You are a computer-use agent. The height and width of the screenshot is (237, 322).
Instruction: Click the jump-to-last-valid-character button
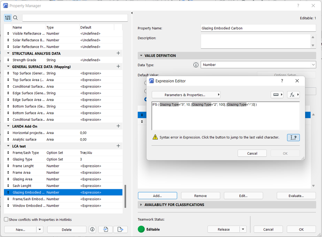[293, 137]
